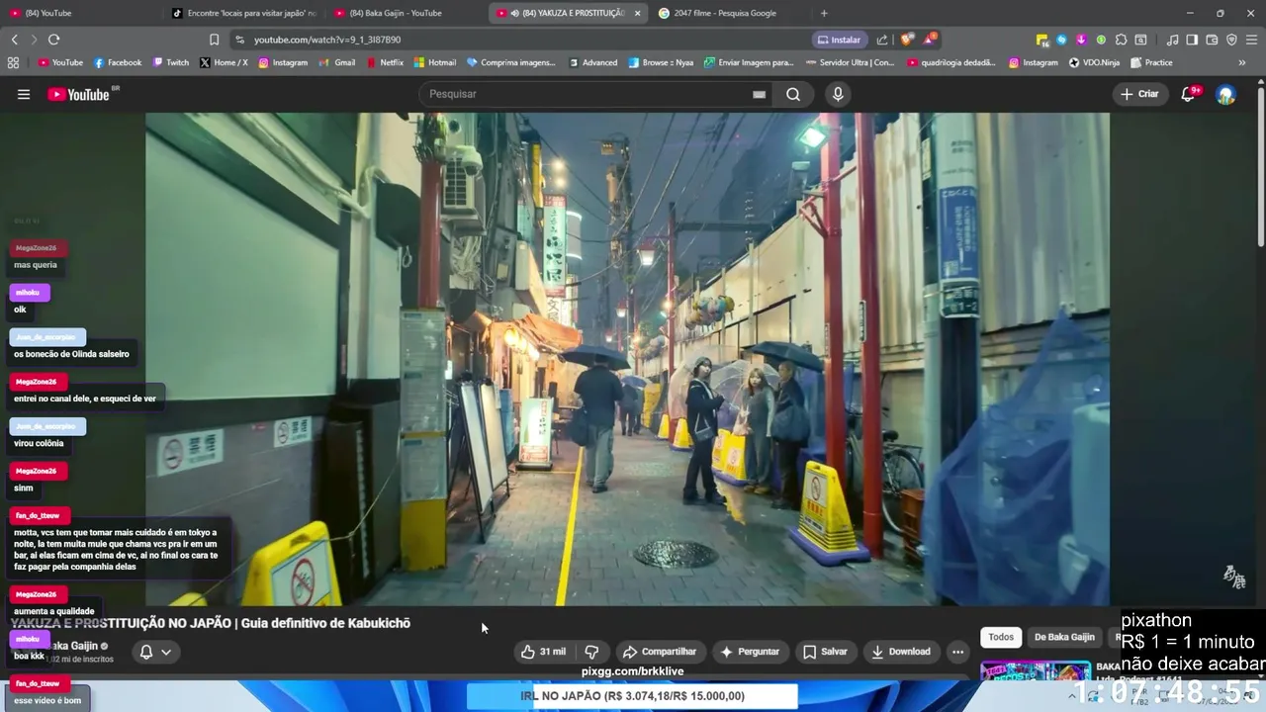Open the Gmail bookmark

pos(337,62)
